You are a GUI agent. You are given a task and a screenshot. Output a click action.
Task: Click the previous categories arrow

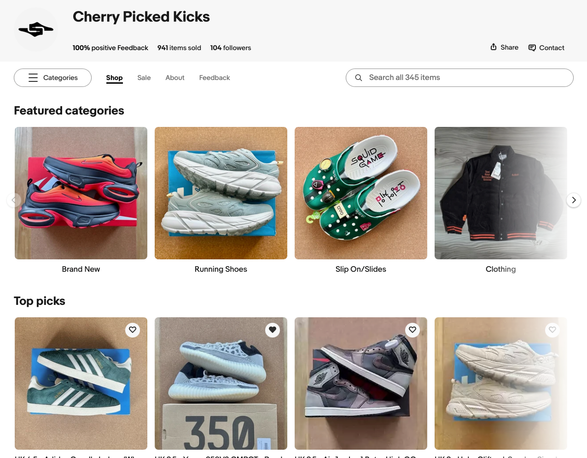point(14,200)
